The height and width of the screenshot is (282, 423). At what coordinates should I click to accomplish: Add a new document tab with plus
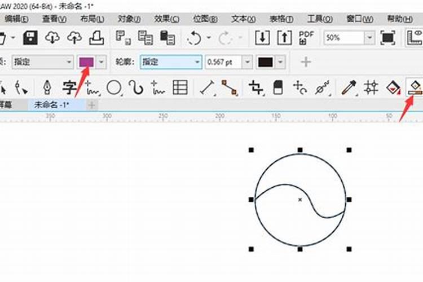(x=92, y=105)
